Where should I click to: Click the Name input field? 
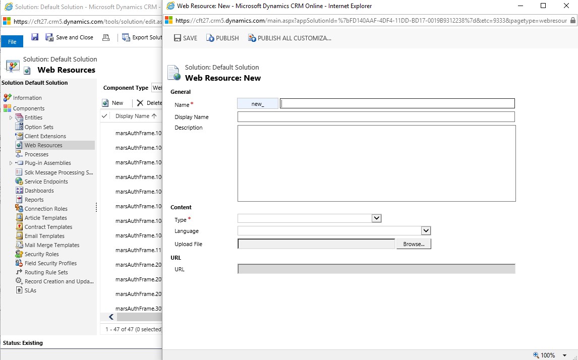[x=397, y=103]
